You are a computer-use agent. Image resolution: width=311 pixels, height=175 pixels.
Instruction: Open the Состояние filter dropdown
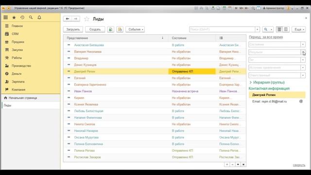(x=303, y=44)
